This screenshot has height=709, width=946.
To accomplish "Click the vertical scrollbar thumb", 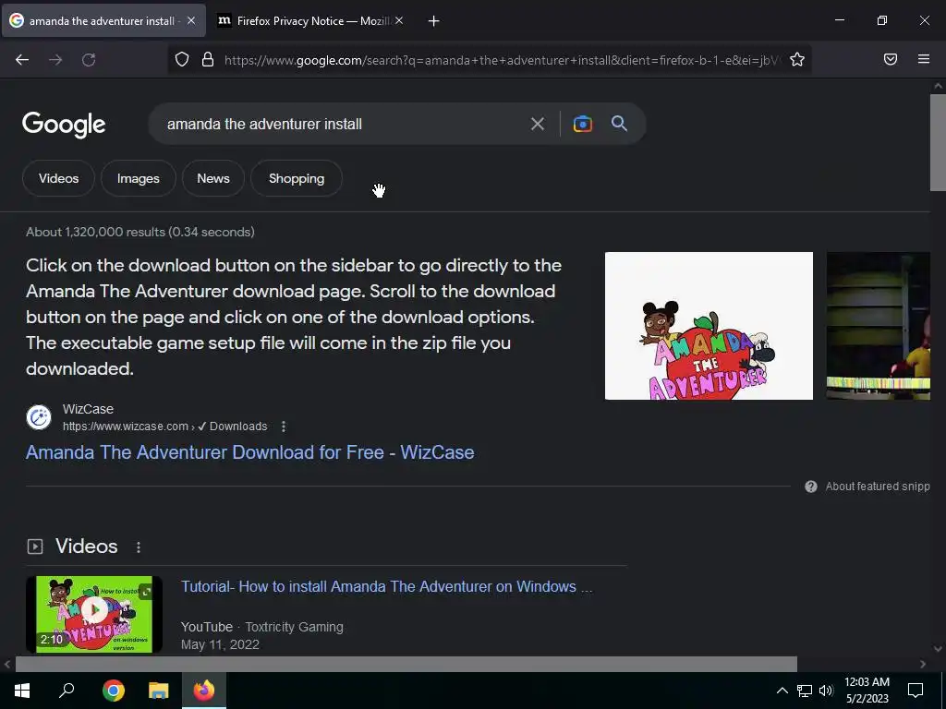I will click(938, 143).
